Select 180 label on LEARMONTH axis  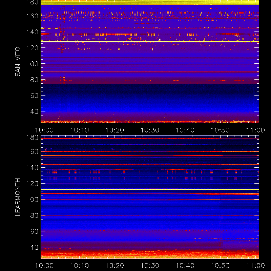coord(32,138)
